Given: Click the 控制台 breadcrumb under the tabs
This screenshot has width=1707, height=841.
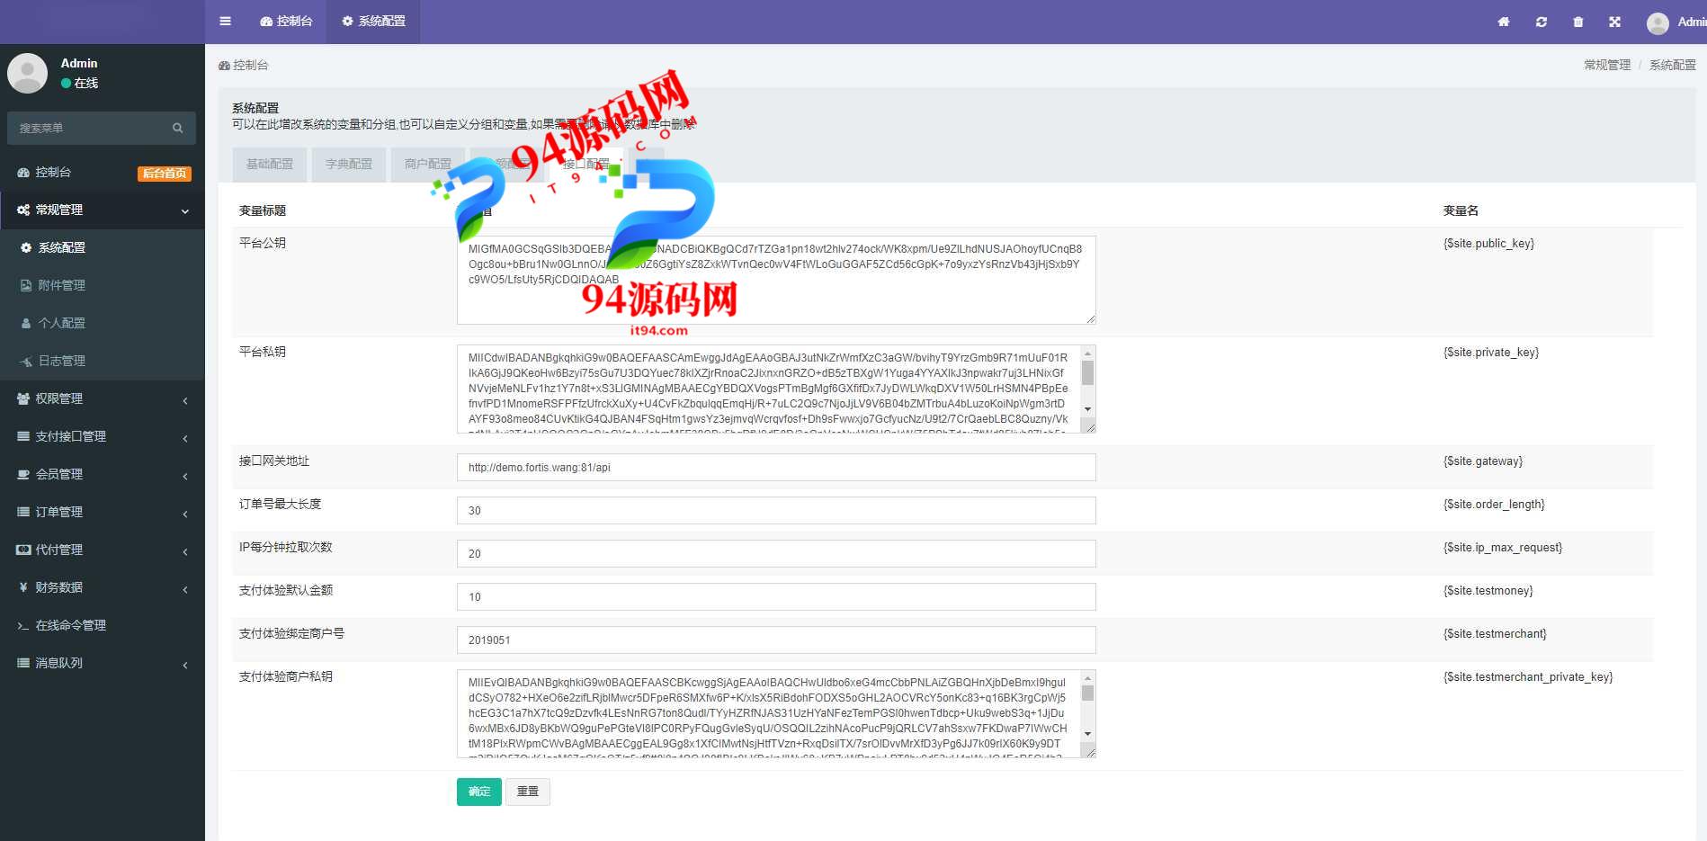Looking at the screenshot, I should point(244,65).
